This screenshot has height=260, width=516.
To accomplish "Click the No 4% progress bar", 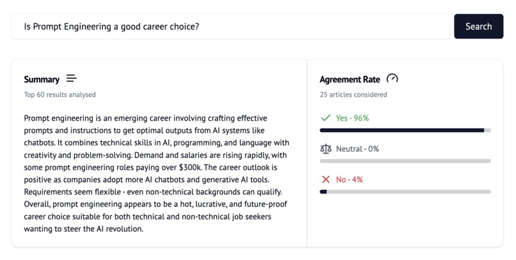I will click(405, 192).
